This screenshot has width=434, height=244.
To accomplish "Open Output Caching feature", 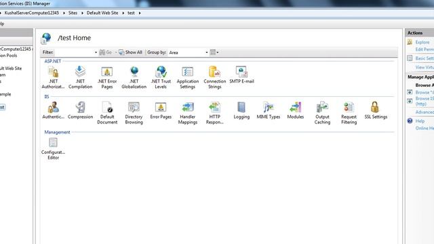I will (x=322, y=113).
